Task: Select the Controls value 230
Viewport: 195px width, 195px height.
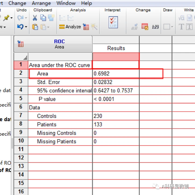Action: [x=116, y=116]
